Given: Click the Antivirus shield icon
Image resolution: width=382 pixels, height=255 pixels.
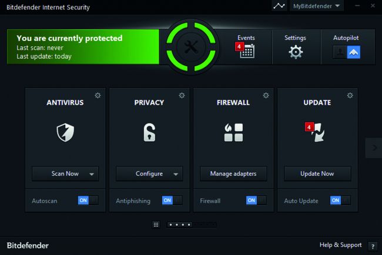Looking at the screenshot, I should point(65,133).
